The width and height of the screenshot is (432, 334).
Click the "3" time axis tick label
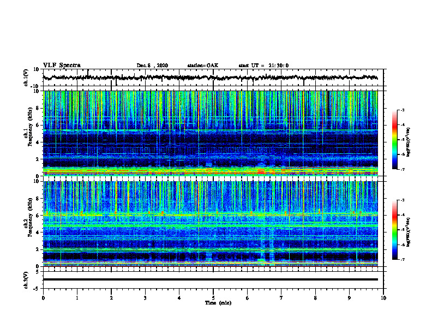tap(145, 298)
